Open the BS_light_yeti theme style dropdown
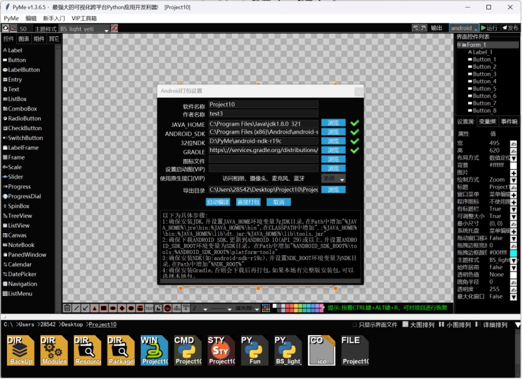522x379 pixels. click(x=79, y=29)
